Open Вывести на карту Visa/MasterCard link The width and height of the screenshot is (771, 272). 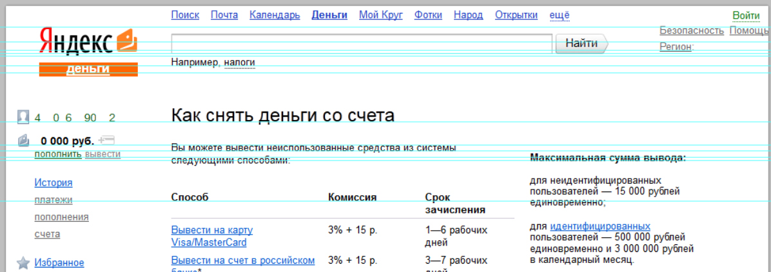(212, 236)
